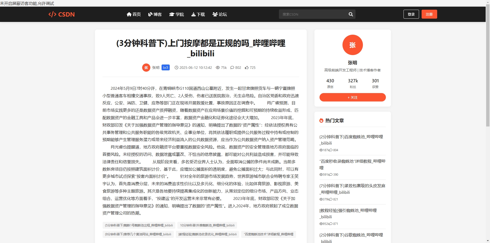The height and width of the screenshot is (243, 490).
Task: Open the 学院 academy nav item
Action: tap(177, 14)
